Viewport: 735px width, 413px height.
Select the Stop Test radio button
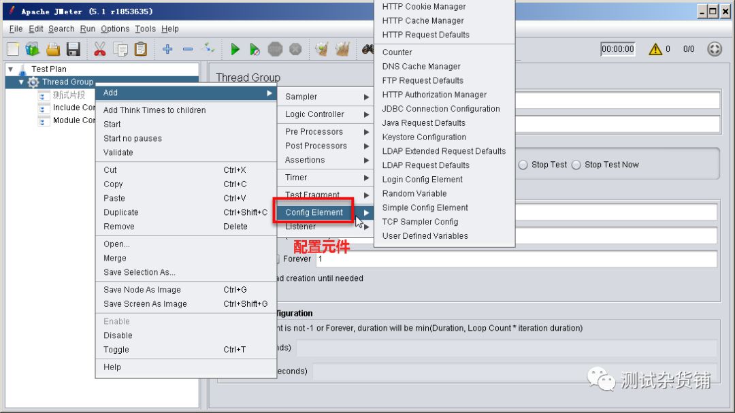coord(523,165)
